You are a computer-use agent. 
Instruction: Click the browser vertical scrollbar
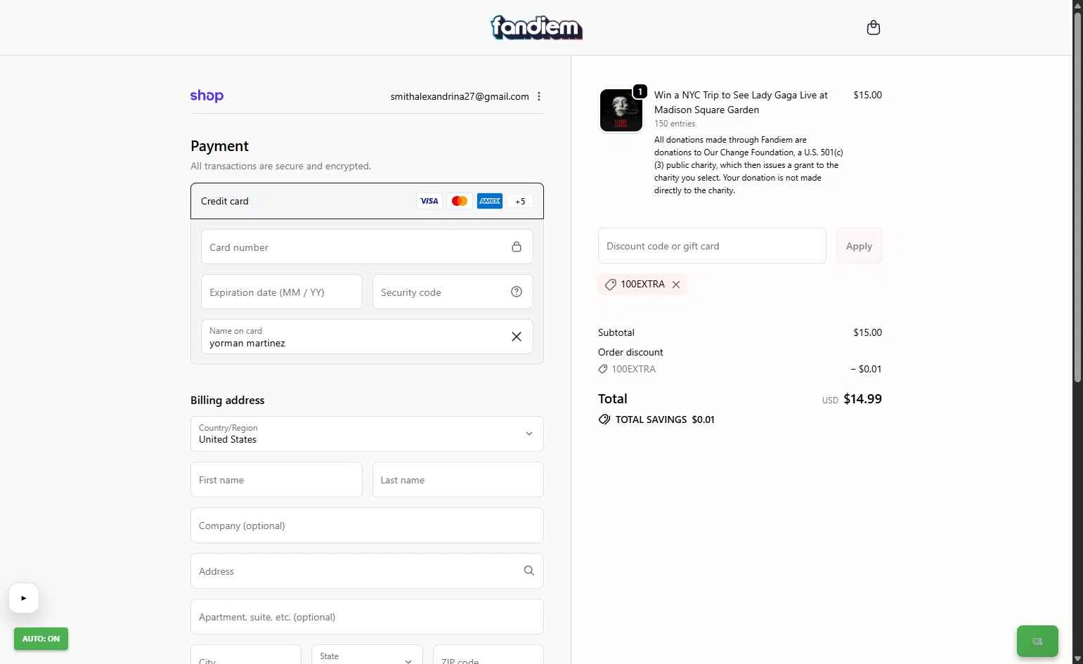(1077, 197)
